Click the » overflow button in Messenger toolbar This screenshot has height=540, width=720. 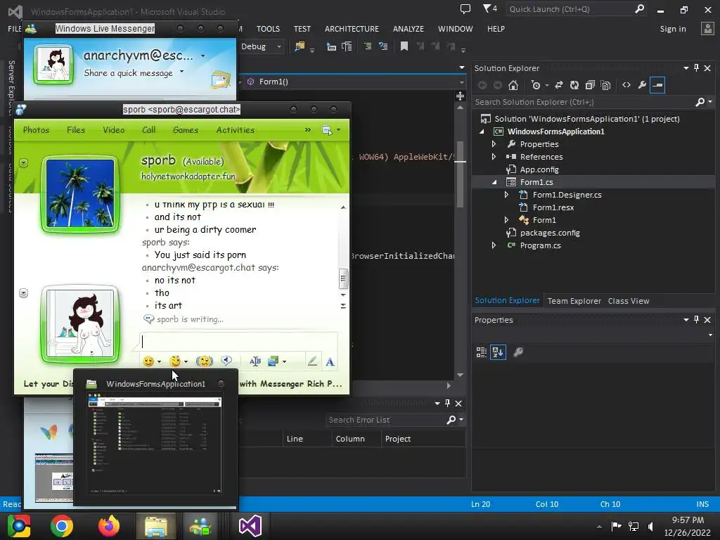click(308, 130)
